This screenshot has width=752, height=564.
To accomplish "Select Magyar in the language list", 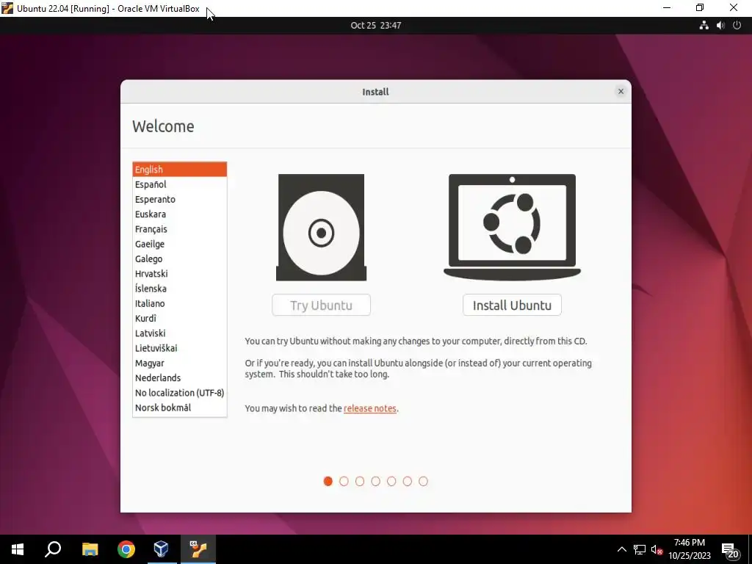I will [x=179, y=363].
